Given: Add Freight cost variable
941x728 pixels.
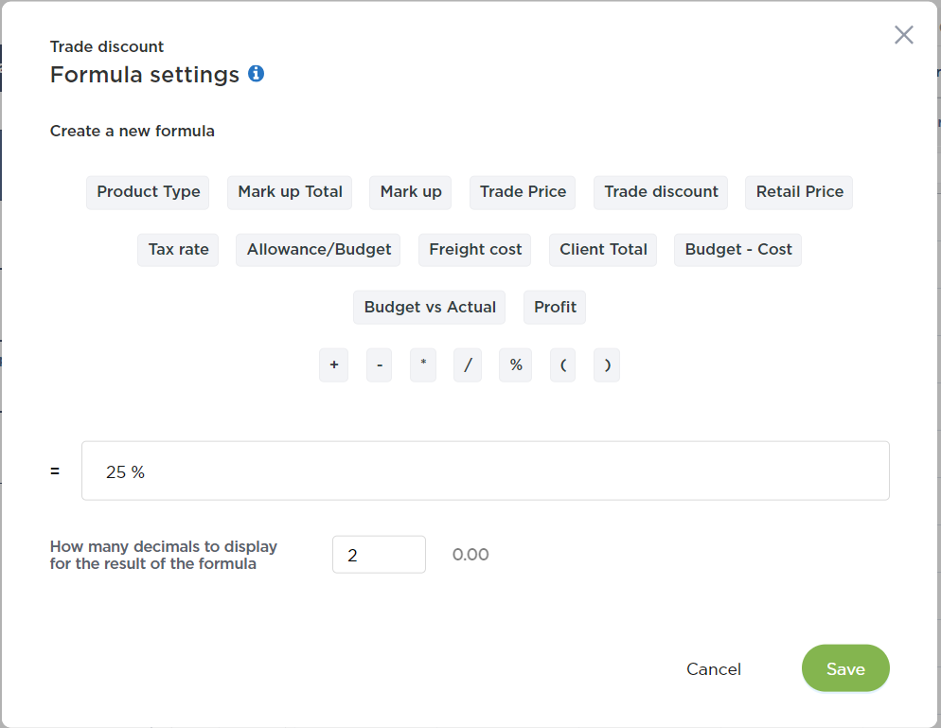Looking at the screenshot, I should tap(475, 250).
